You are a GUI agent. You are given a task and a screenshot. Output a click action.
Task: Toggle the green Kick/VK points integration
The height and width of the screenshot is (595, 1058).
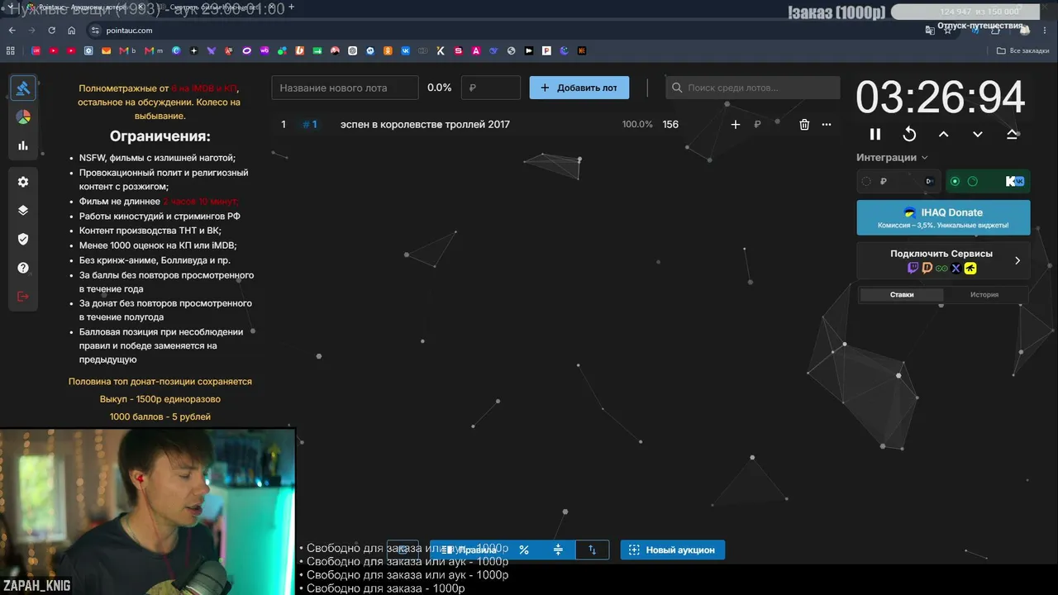[987, 181]
